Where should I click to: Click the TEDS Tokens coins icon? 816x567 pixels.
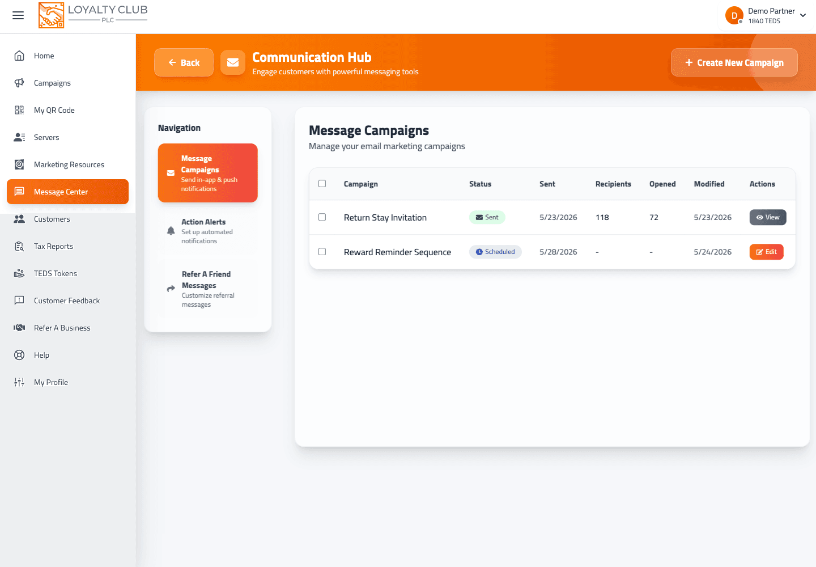click(x=19, y=273)
